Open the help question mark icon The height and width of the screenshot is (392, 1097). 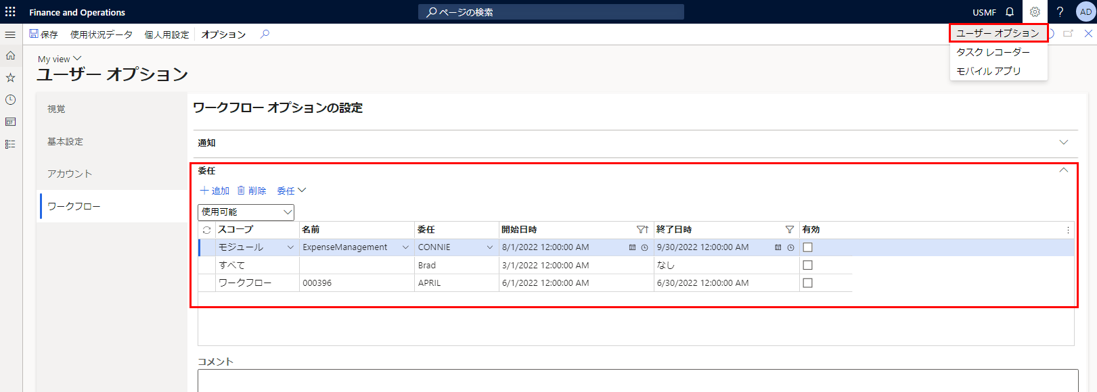1060,11
